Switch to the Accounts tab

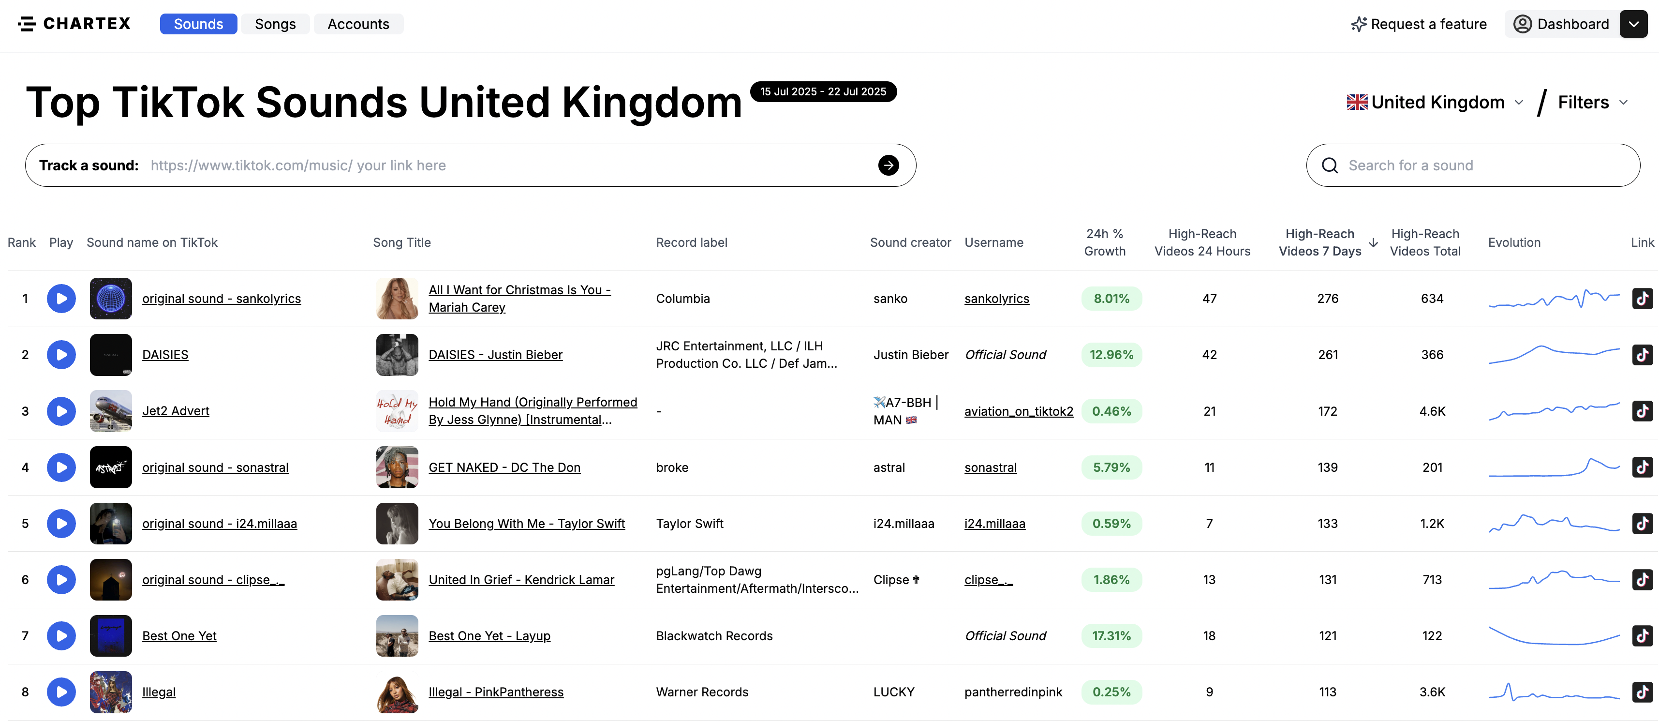tap(358, 24)
